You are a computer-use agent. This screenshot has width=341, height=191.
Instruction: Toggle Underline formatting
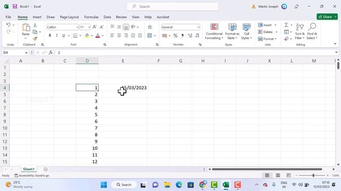click(x=63, y=36)
